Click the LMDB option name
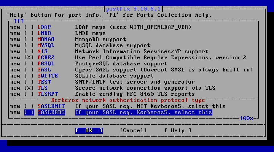Viewport: 274px width, 152px height. pos(44,33)
